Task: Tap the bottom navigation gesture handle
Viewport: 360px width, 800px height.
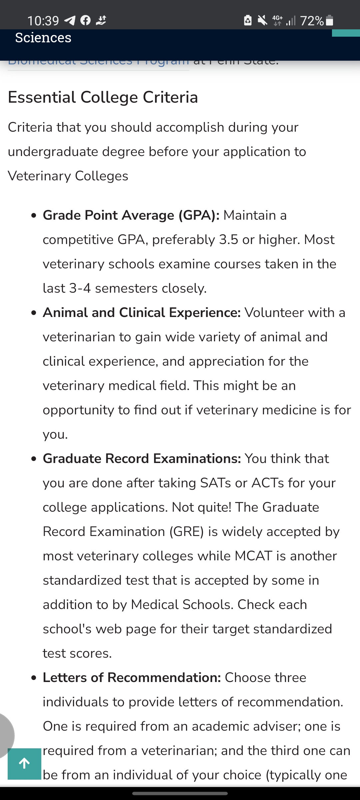Action: coord(180,793)
